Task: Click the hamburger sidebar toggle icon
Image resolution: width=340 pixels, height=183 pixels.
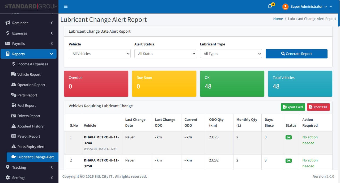Action: (66, 6)
